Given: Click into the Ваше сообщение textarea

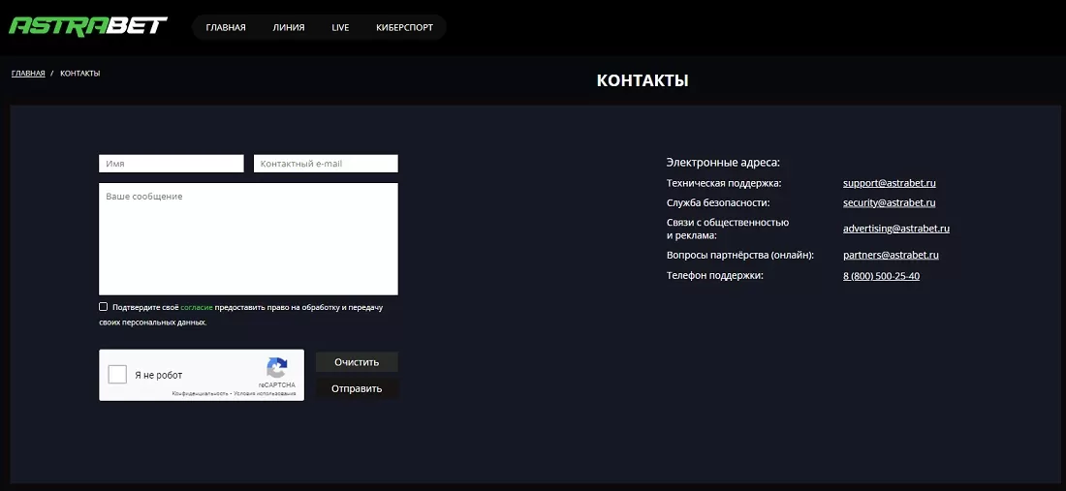Looking at the screenshot, I should [x=248, y=239].
